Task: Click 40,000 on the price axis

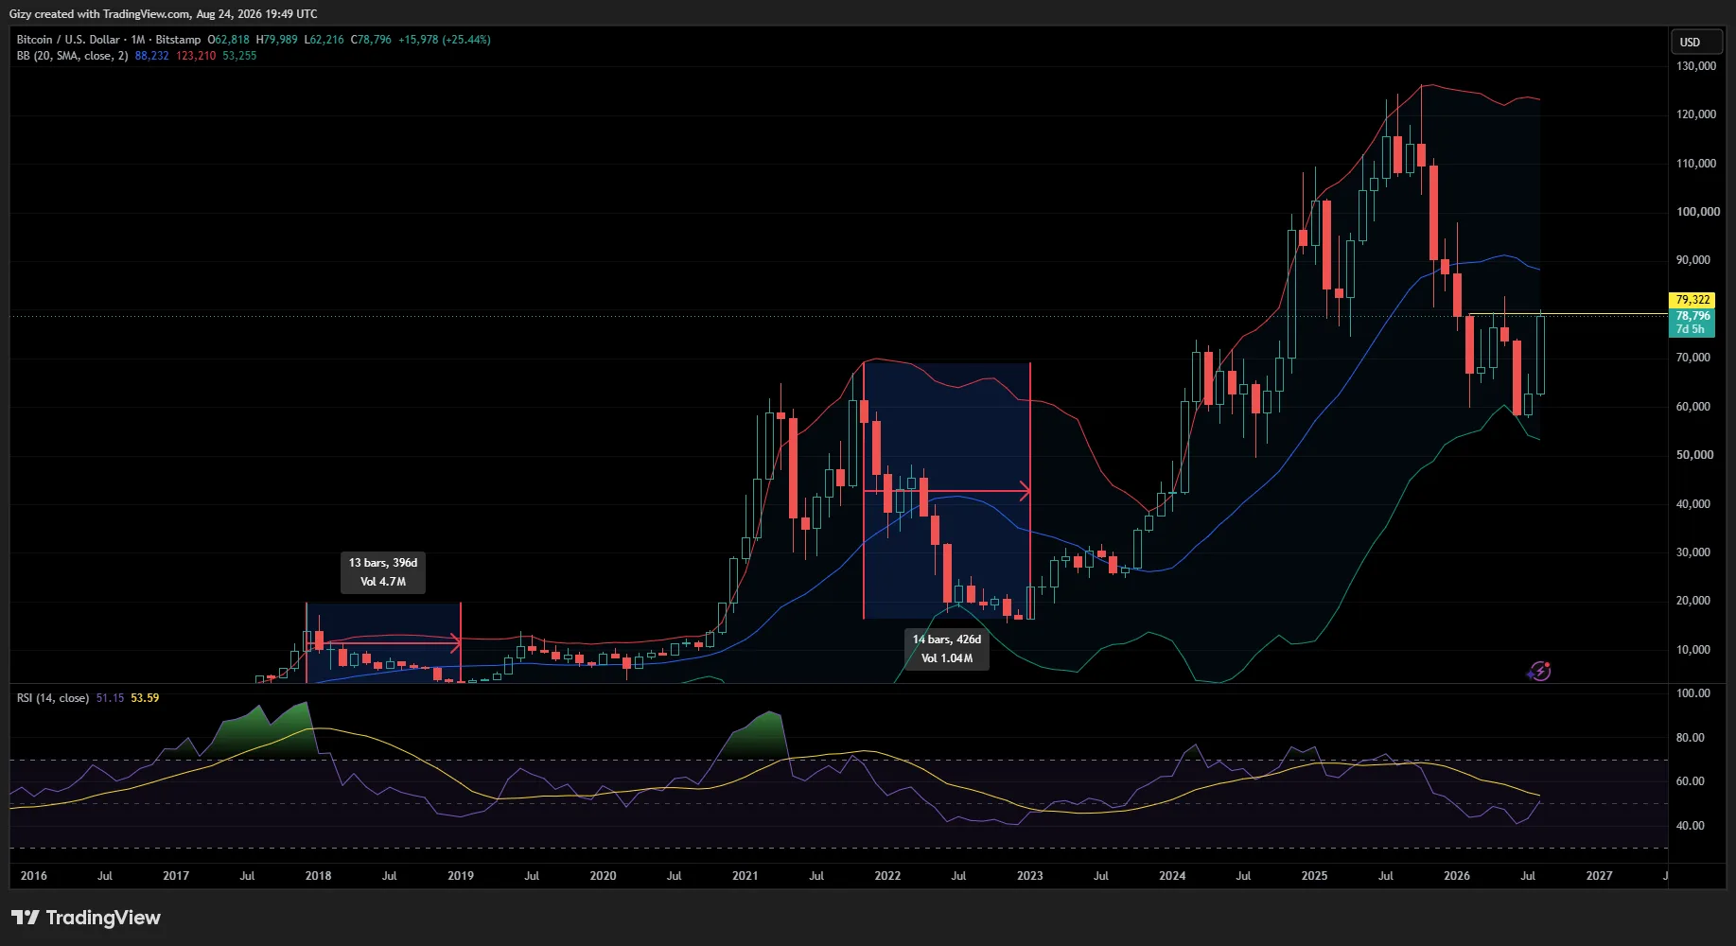Action: pos(1693,504)
